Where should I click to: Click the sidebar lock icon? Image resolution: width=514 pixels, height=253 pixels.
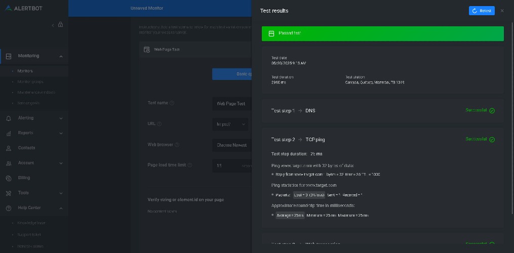(61, 25)
